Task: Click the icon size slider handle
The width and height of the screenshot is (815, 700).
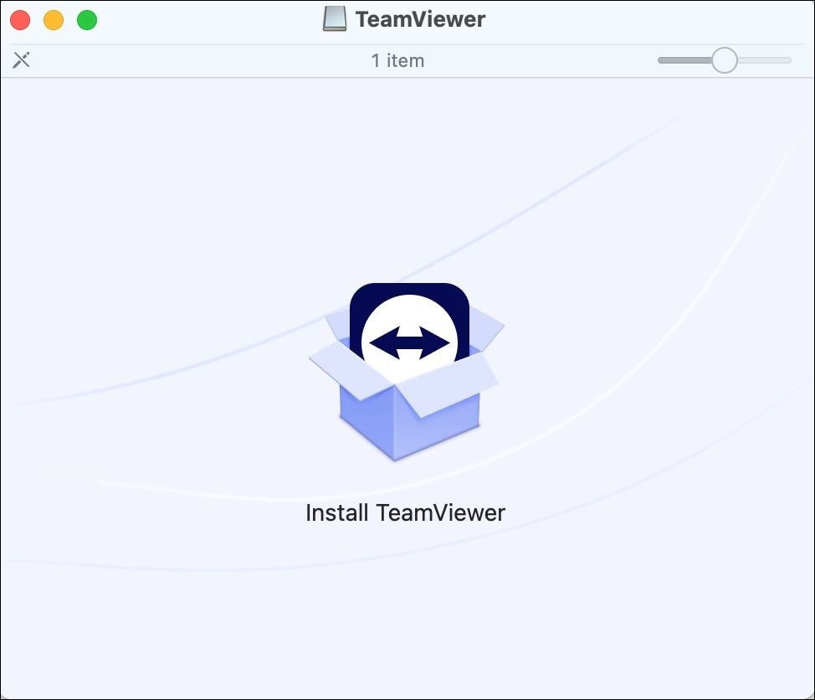Action: coord(723,60)
